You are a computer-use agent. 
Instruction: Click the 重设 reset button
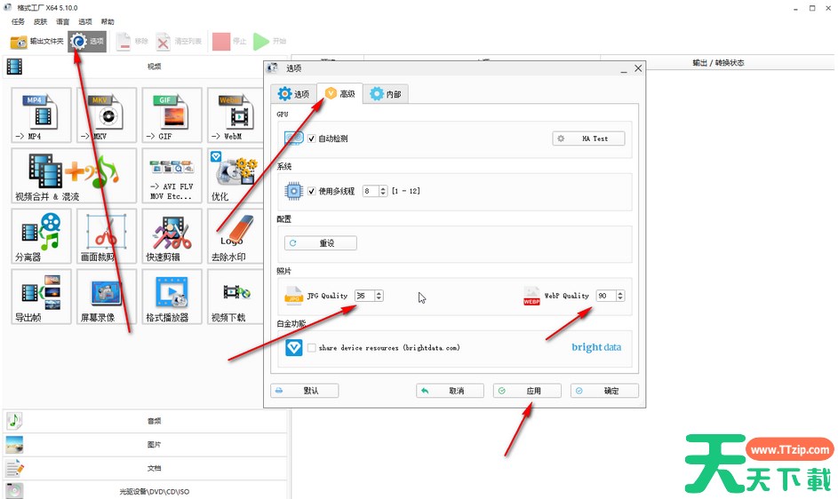click(321, 243)
